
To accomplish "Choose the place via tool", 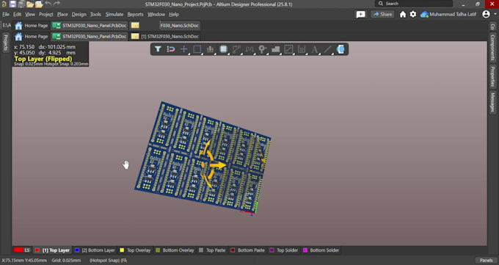I will (x=262, y=49).
